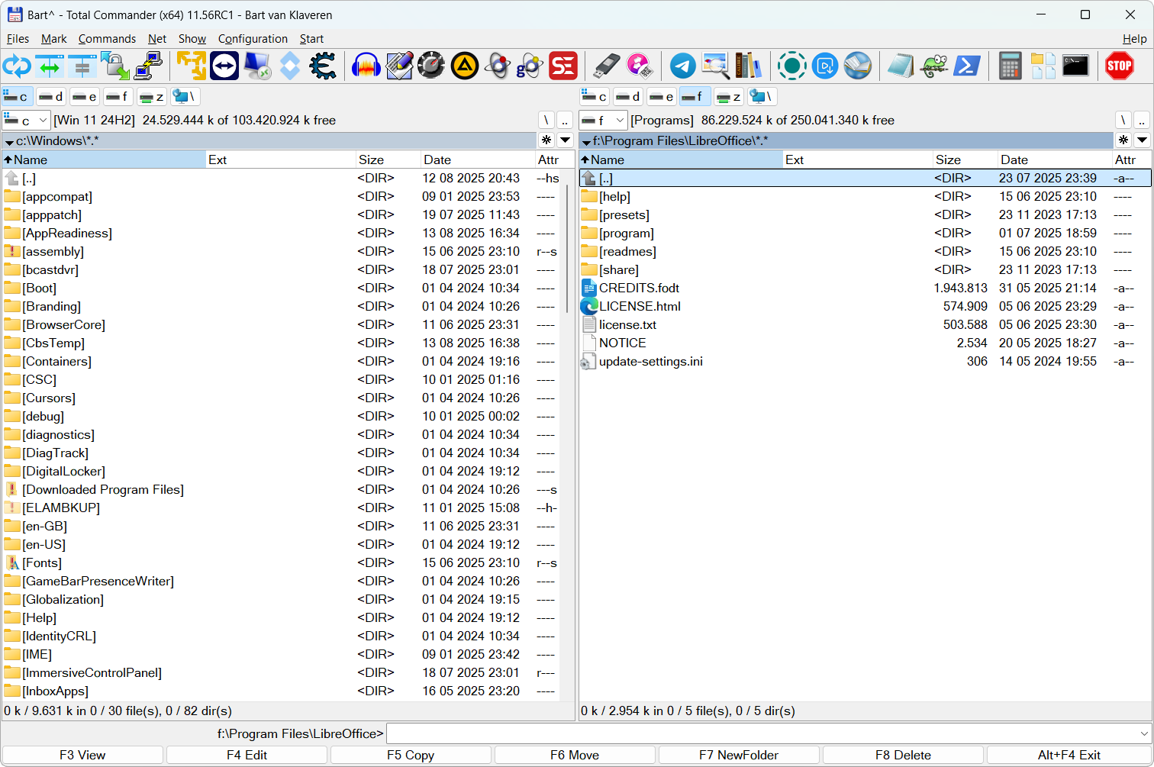Click the red STOP sign icon
The height and width of the screenshot is (767, 1154).
(1120, 66)
